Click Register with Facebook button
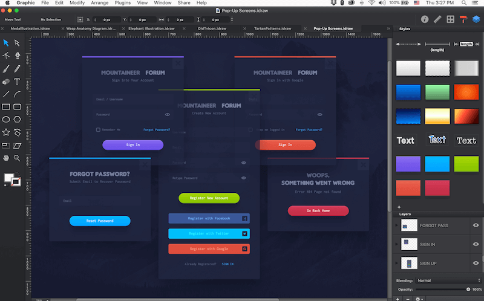This screenshot has width=484, height=301. [x=209, y=218]
